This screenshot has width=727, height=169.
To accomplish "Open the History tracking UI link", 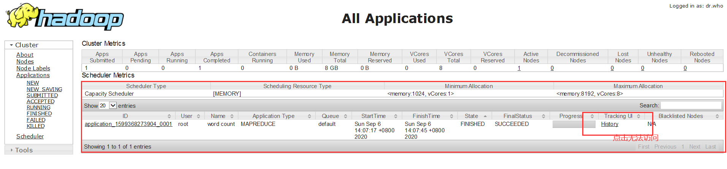I will click(x=610, y=124).
